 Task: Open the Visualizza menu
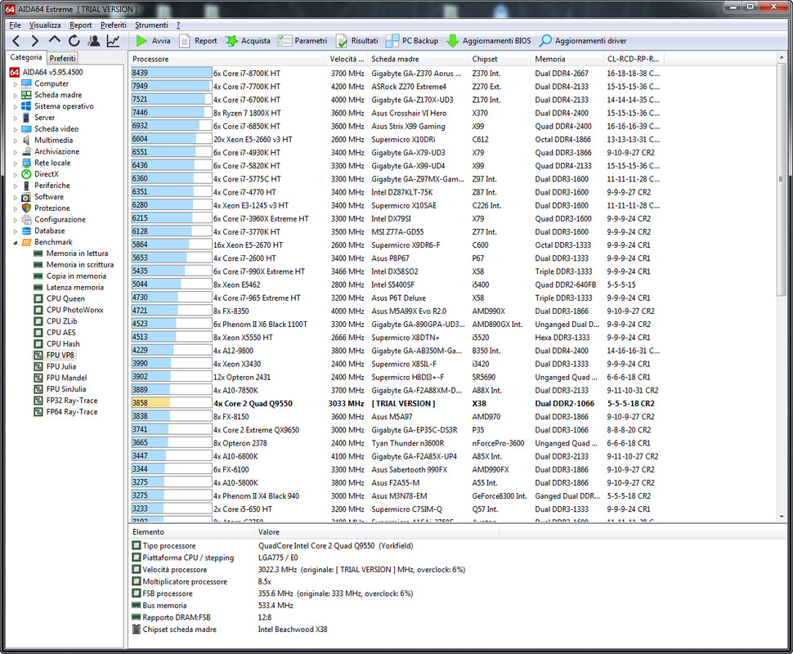coord(45,25)
